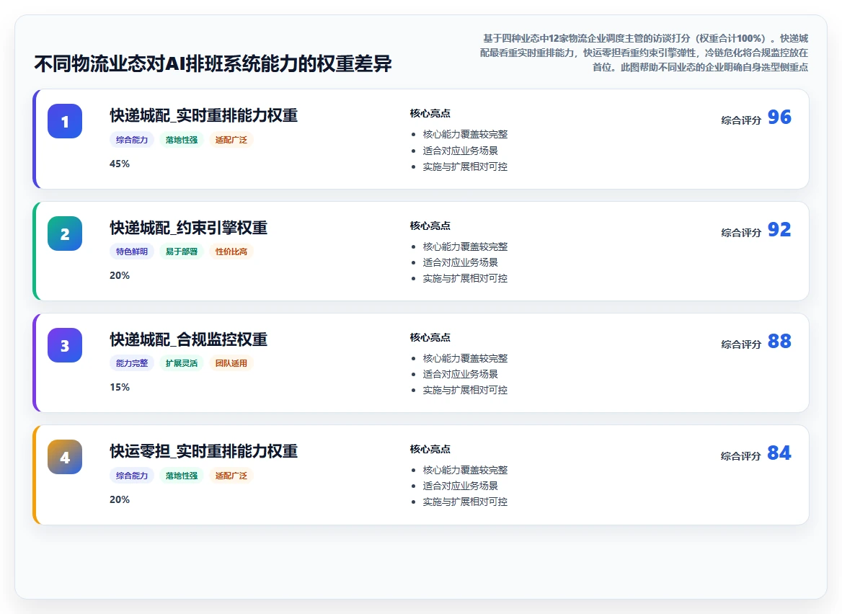This screenshot has width=842, height=614.
Task: Click 核心能力覆盖较完整 bullet in card 1
Action: (465, 134)
